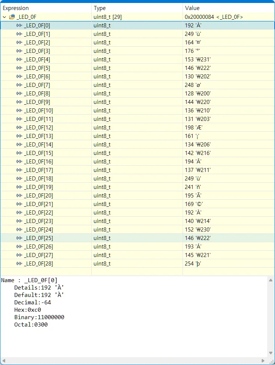Click the variable icon beside _LED_0F[13]
This screenshot has height=365, width=275.
pyautogui.click(x=19, y=136)
